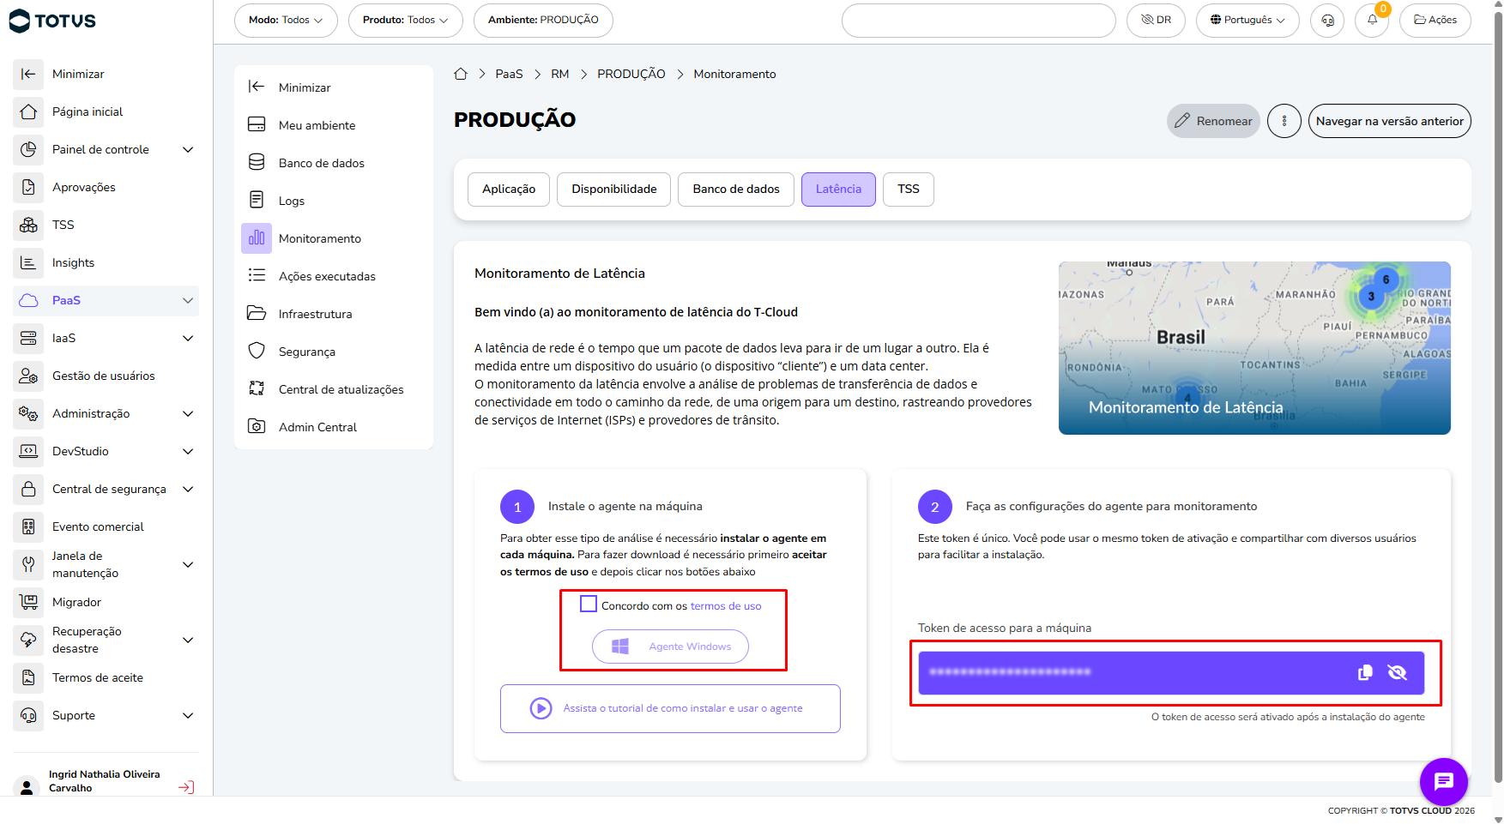This screenshot has height=824, width=1504.
Task: Toggle the DR button
Action: (1156, 21)
